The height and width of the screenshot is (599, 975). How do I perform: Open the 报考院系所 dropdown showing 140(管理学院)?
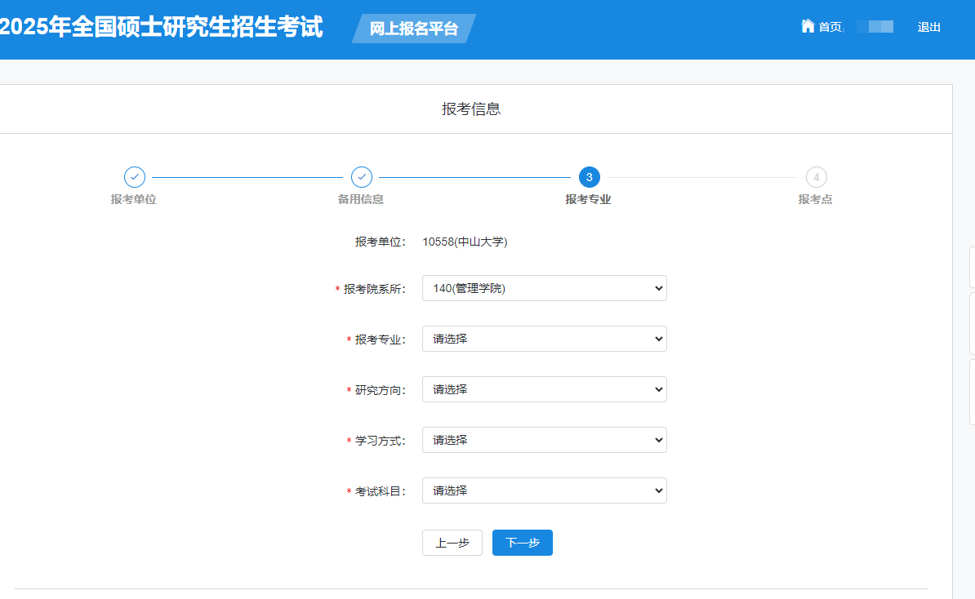544,288
